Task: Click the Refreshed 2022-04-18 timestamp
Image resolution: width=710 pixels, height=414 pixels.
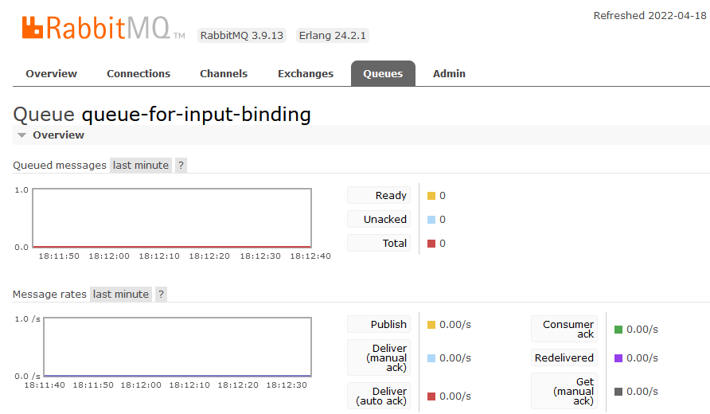Action: (x=650, y=15)
